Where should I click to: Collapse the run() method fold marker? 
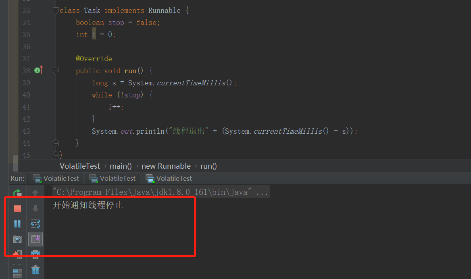click(56, 71)
